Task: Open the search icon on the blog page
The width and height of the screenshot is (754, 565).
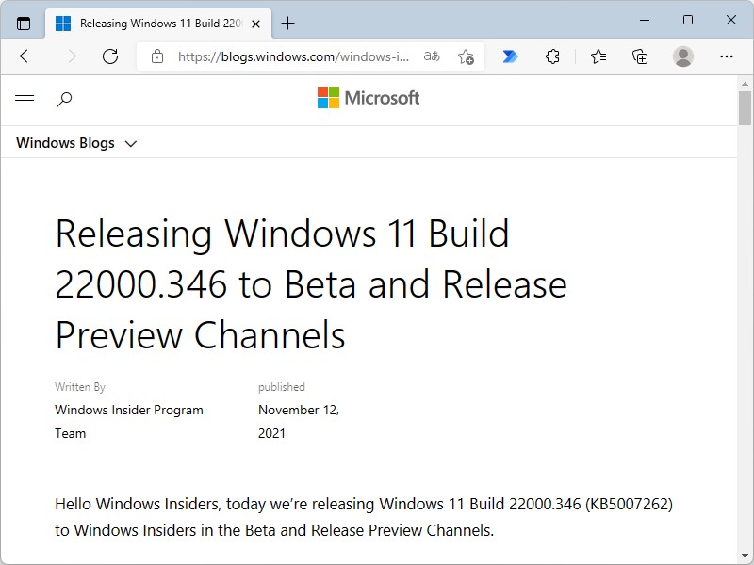Action: [x=61, y=99]
